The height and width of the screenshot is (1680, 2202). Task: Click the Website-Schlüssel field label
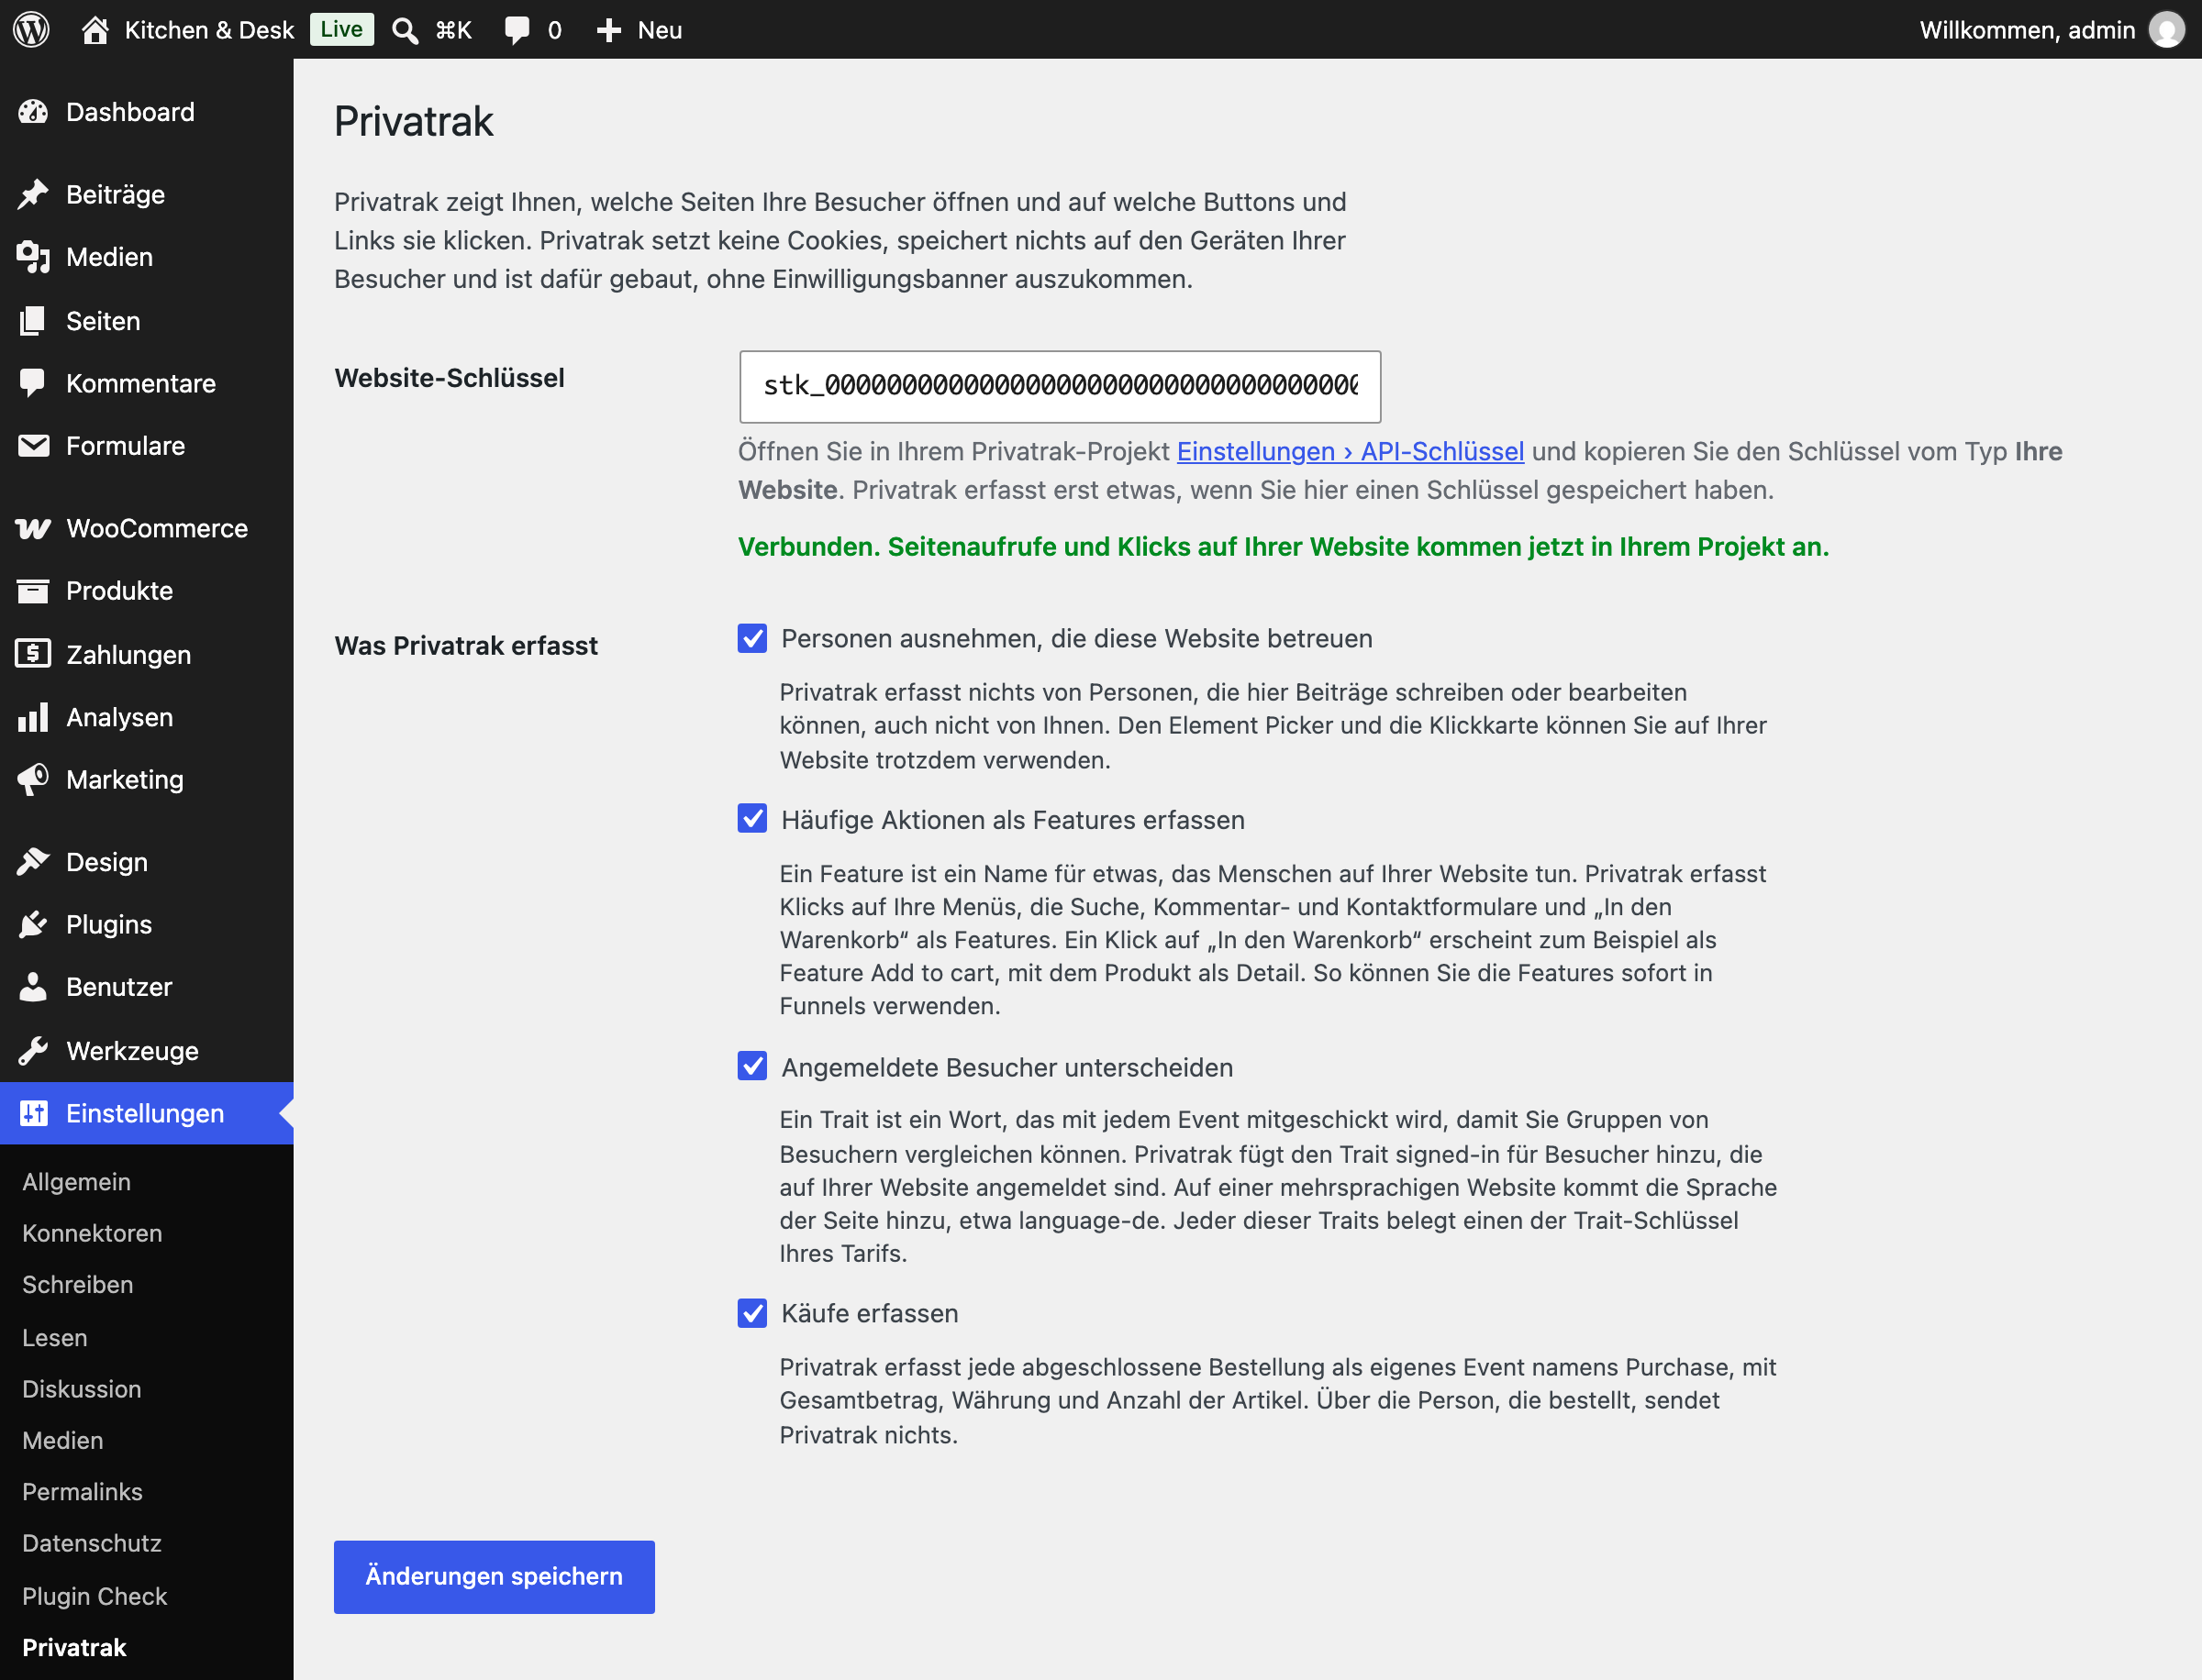tap(450, 378)
